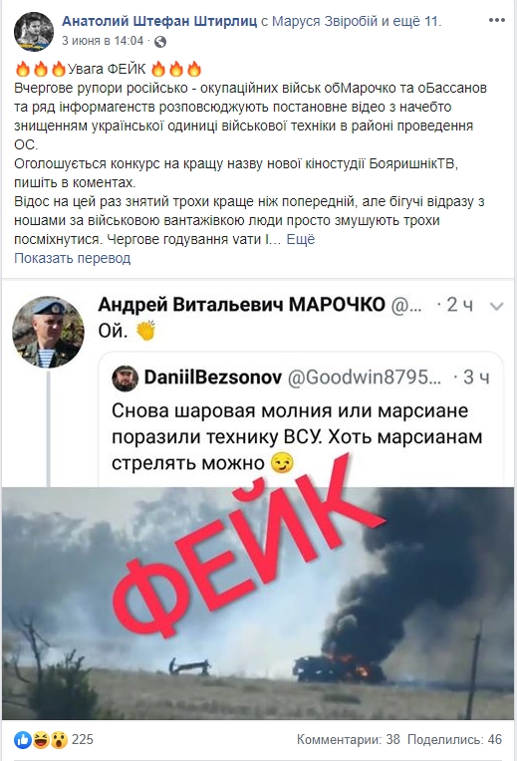Viewport: 517px width, 761px height.
Task: Open Маруся Звіробій tagged profile link
Action: point(325,21)
